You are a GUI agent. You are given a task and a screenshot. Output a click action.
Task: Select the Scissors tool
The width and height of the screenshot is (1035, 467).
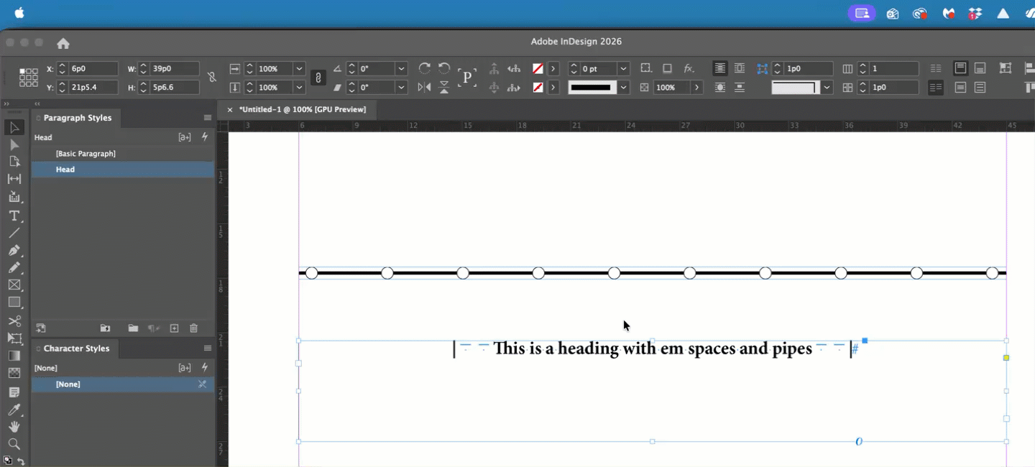[x=14, y=320]
